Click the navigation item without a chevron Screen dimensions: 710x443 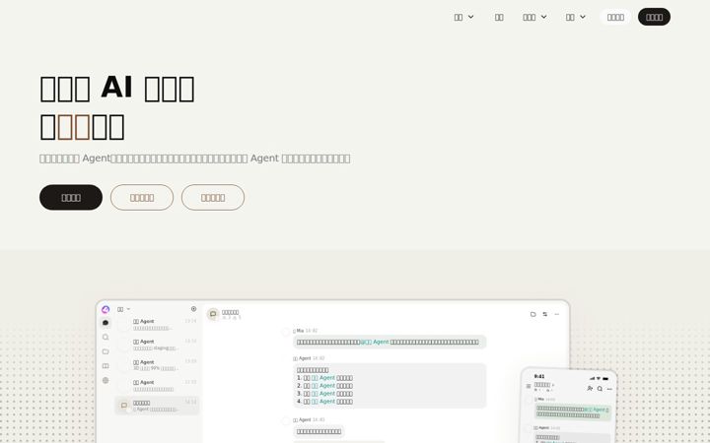pos(499,17)
